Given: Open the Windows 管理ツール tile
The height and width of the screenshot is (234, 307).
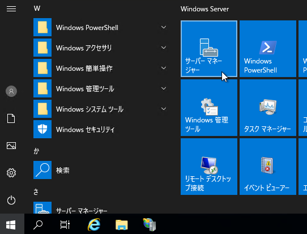Looking at the screenshot, I should (209, 108).
